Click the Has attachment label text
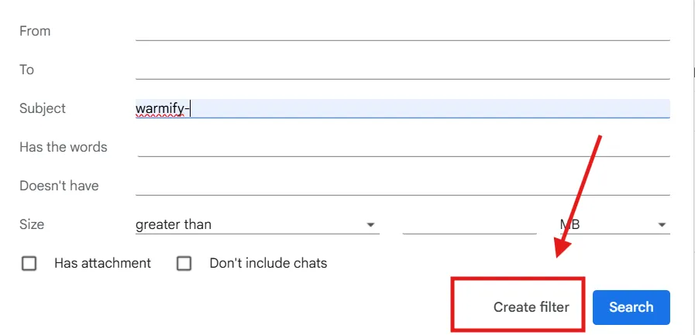This screenshot has width=695, height=335. [102, 263]
